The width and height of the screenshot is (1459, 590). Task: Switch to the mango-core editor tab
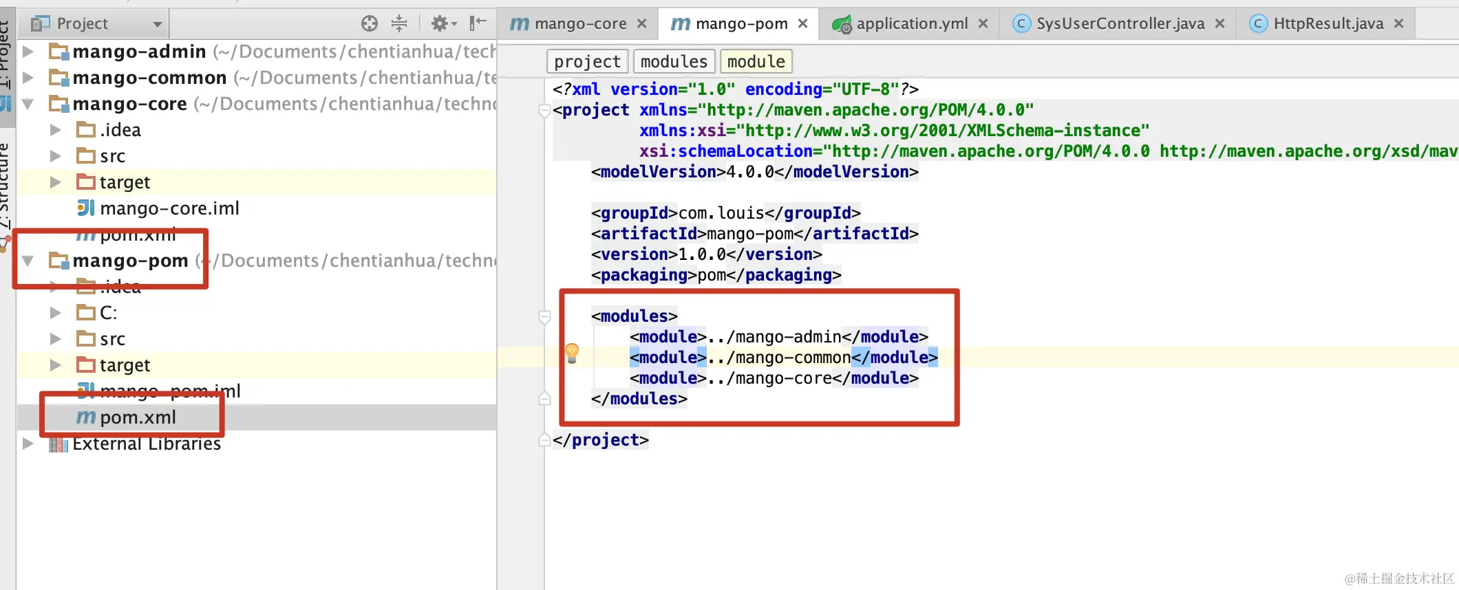coord(578,24)
